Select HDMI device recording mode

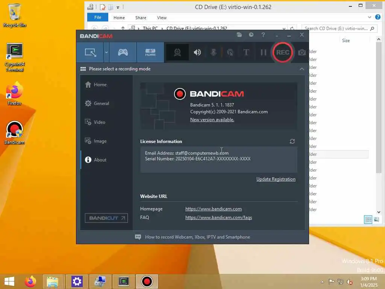(x=150, y=52)
